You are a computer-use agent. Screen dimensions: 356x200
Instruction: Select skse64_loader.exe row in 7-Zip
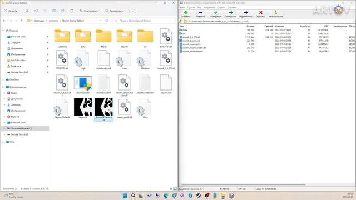click(267, 41)
